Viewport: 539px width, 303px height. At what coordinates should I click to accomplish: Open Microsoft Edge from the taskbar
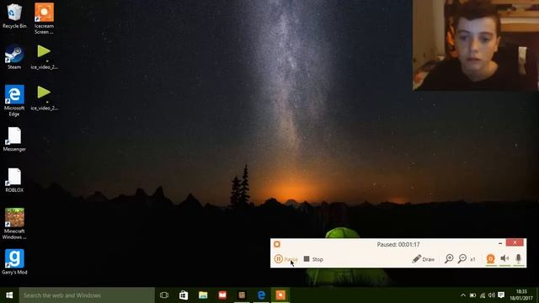(261, 295)
